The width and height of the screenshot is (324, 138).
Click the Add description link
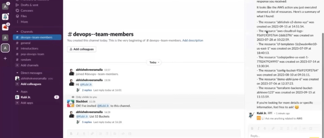click(193, 40)
